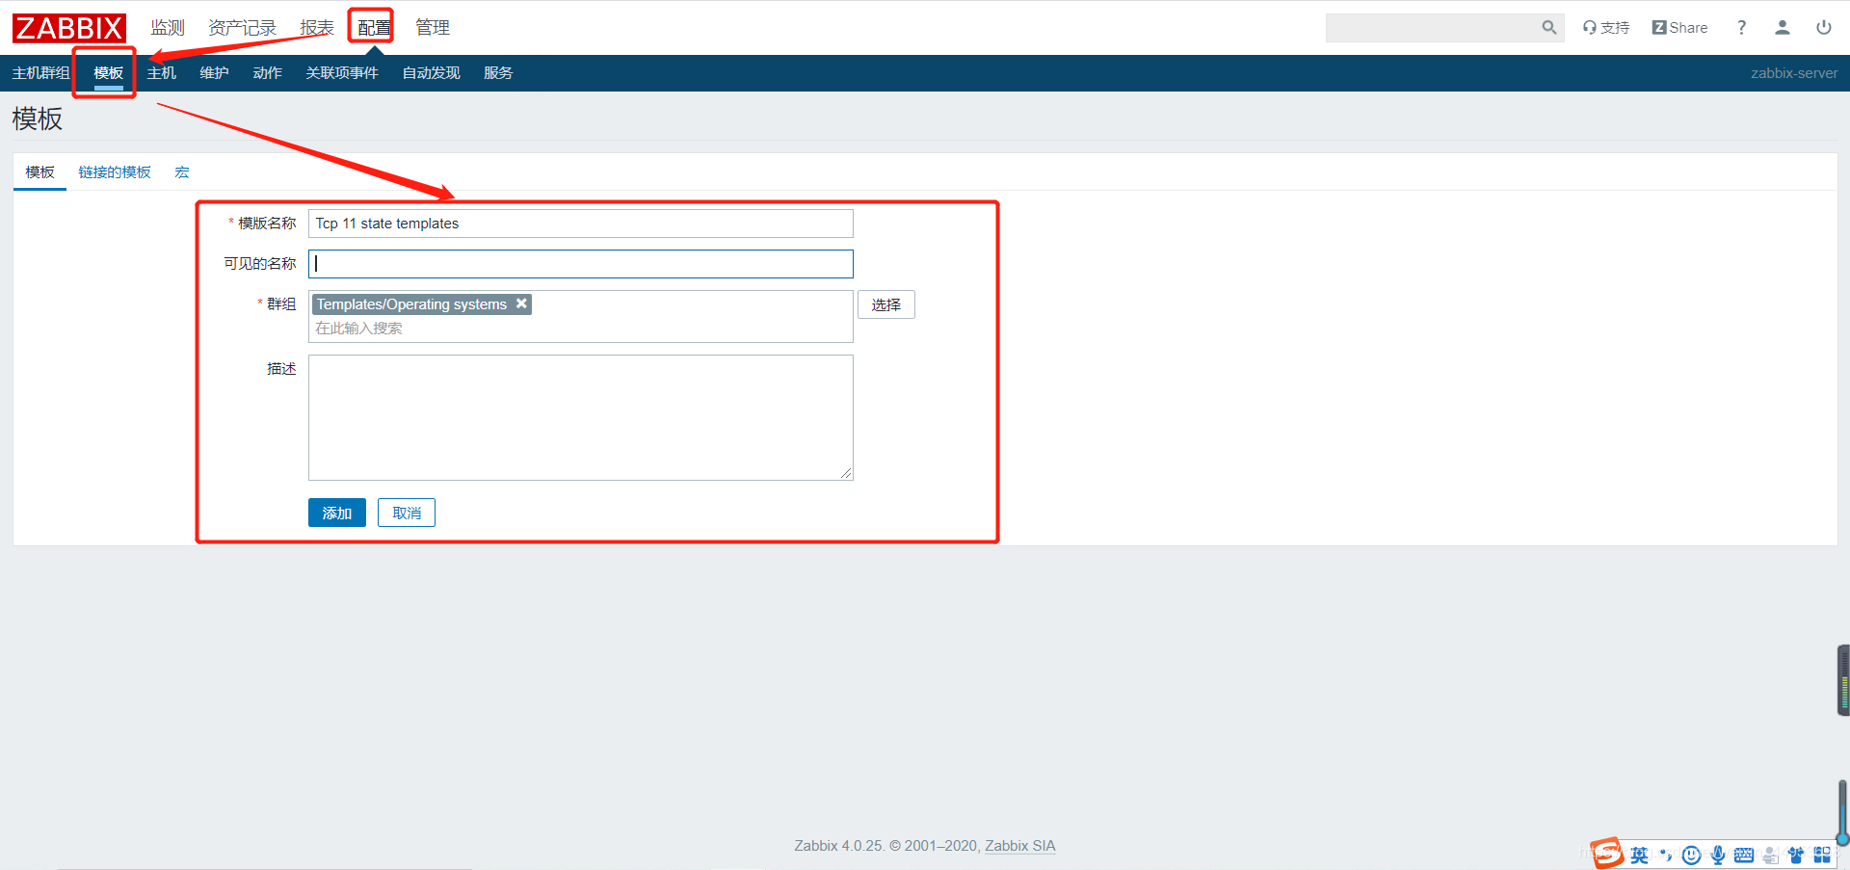Switch to the 链接的模板 tab
The image size is (1850, 870).
[115, 172]
